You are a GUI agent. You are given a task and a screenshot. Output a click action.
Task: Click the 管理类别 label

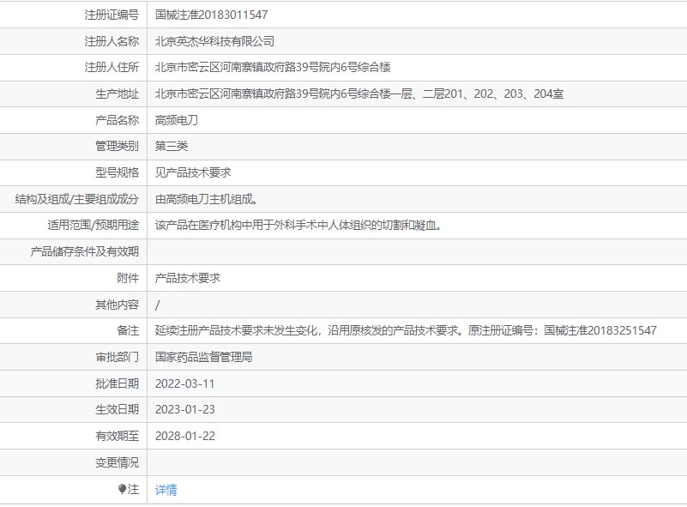117,146
